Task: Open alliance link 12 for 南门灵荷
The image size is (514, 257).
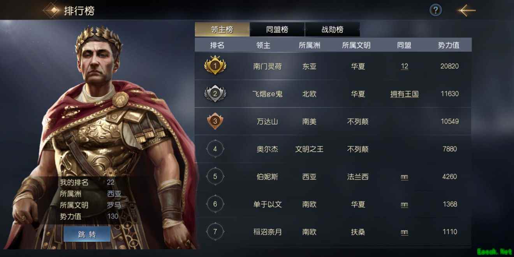Action: 405,66
